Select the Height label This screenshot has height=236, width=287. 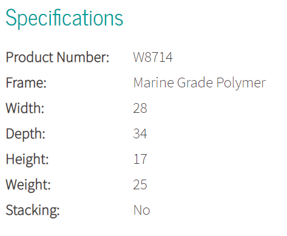(27, 160)
